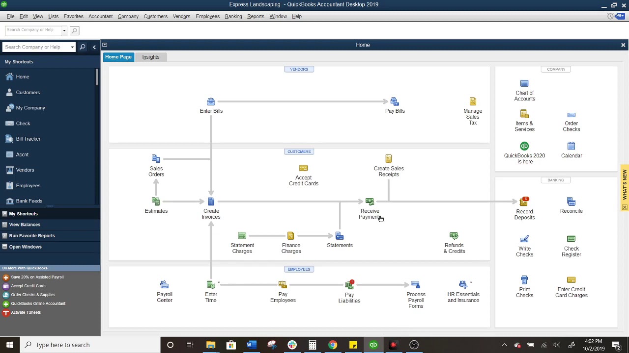Image resolution: width=629 pixels, height=353 pixels.
Task: Open Accept Credit Cards icon
Action: [x=303, y=168]
